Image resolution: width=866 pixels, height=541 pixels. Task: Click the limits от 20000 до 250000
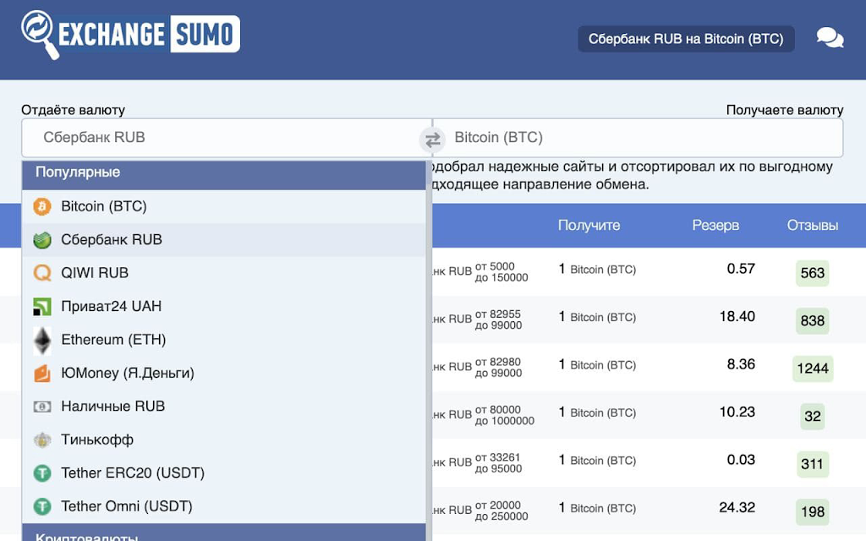pos(502,511)
